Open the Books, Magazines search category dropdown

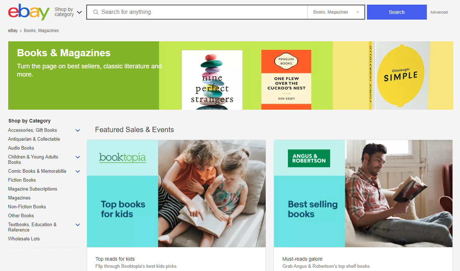point(336,12)
